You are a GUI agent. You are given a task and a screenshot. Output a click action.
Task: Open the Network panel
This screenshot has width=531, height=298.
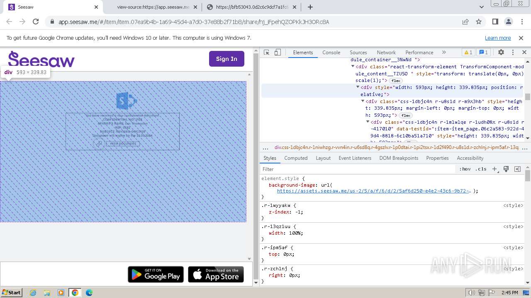coord(386,53)
